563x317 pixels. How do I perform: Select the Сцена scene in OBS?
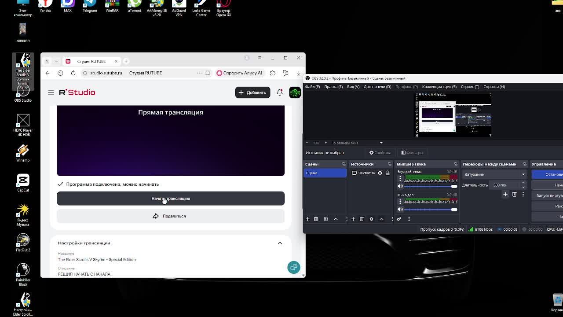coord(325,173)
